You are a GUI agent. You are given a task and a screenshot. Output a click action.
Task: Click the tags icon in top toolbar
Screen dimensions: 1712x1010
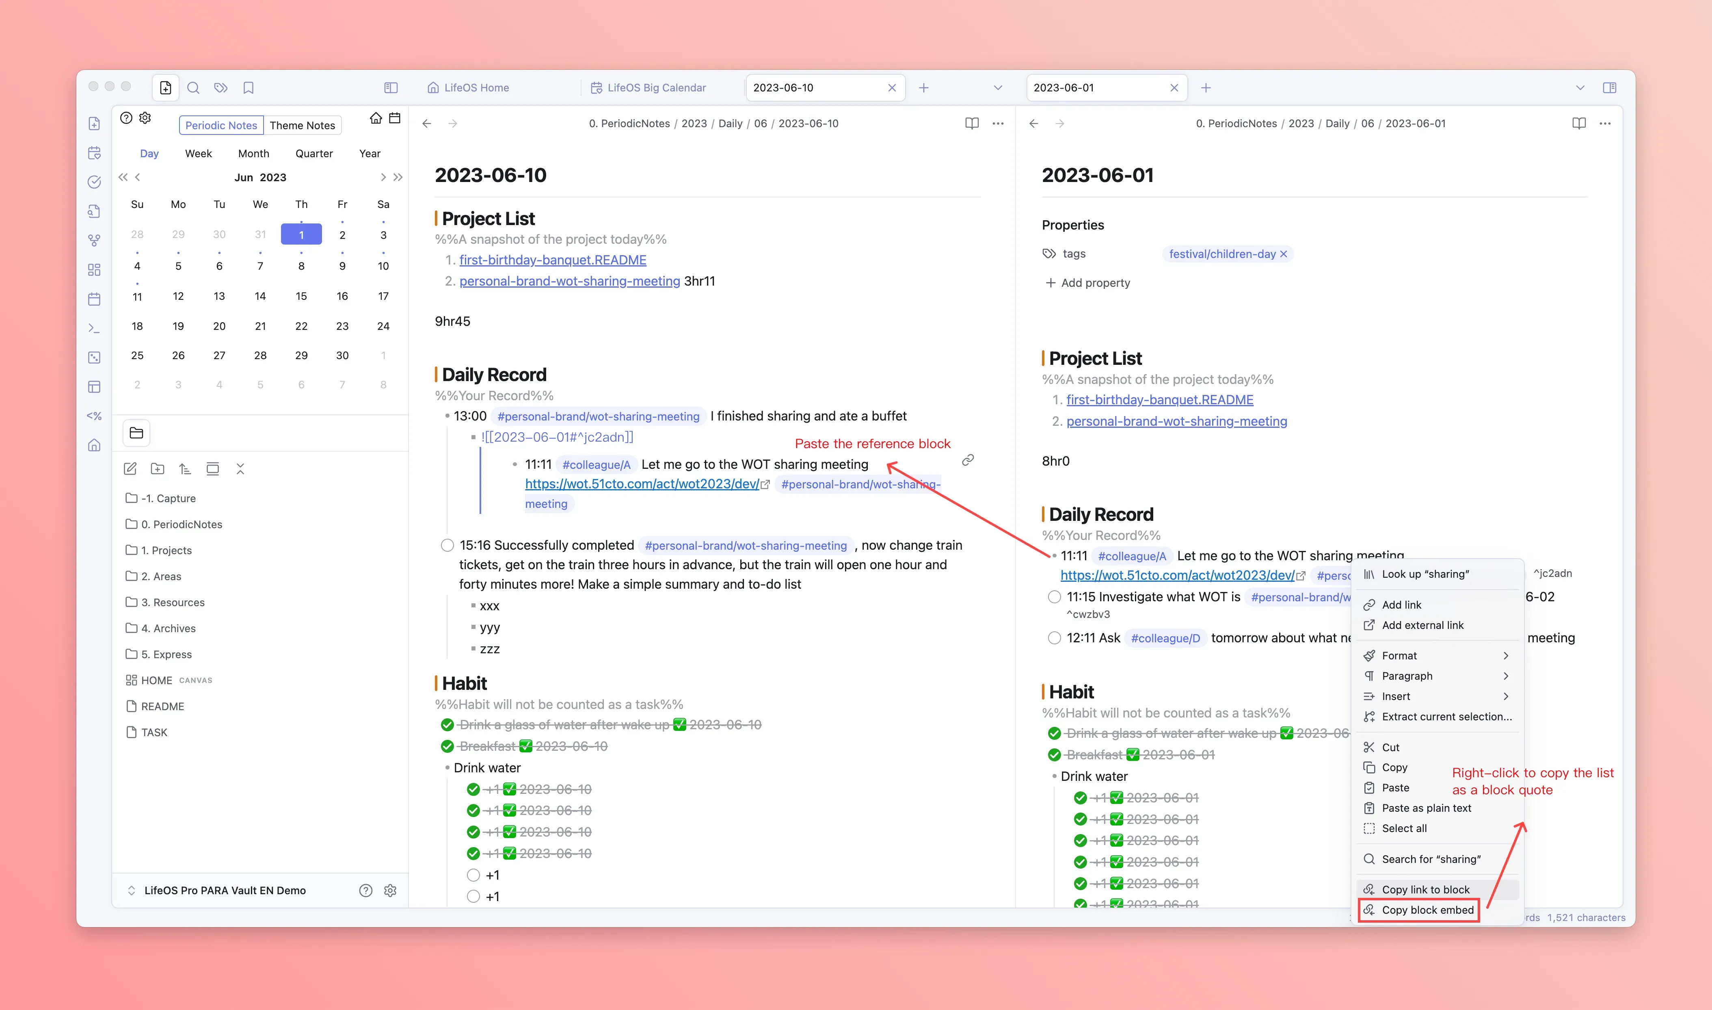pos(220,88)
